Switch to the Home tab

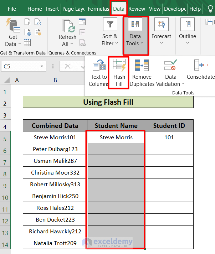35,9
